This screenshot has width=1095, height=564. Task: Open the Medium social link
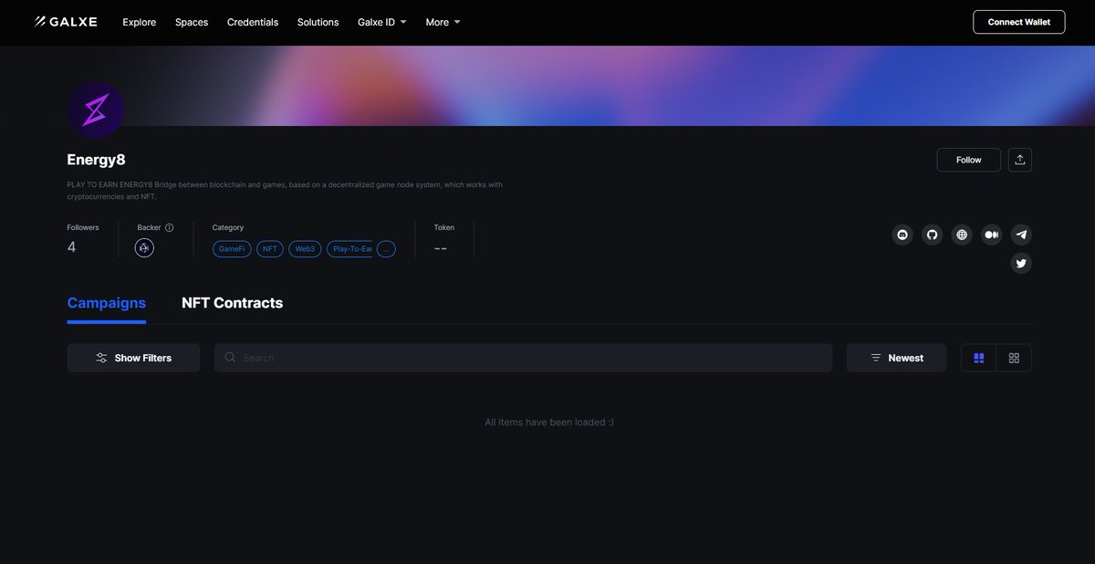tap(991, 235)
